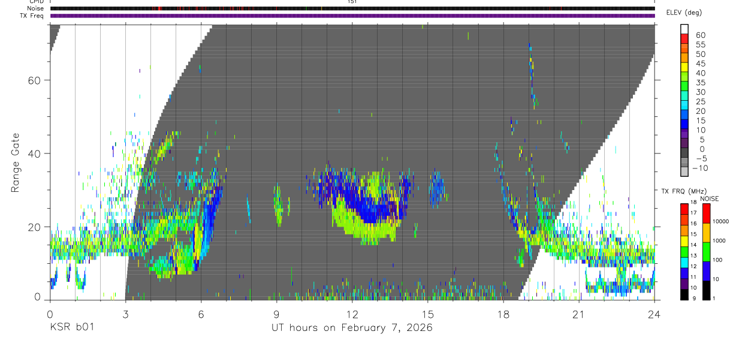
Task: Click the 40 label on ELEV colorbar
Action: point(700,73)
